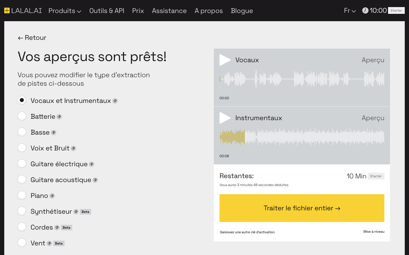The image size is (409, 255).
Task: Click the 10 Min remaining value
Action: (x=356, y=176)
